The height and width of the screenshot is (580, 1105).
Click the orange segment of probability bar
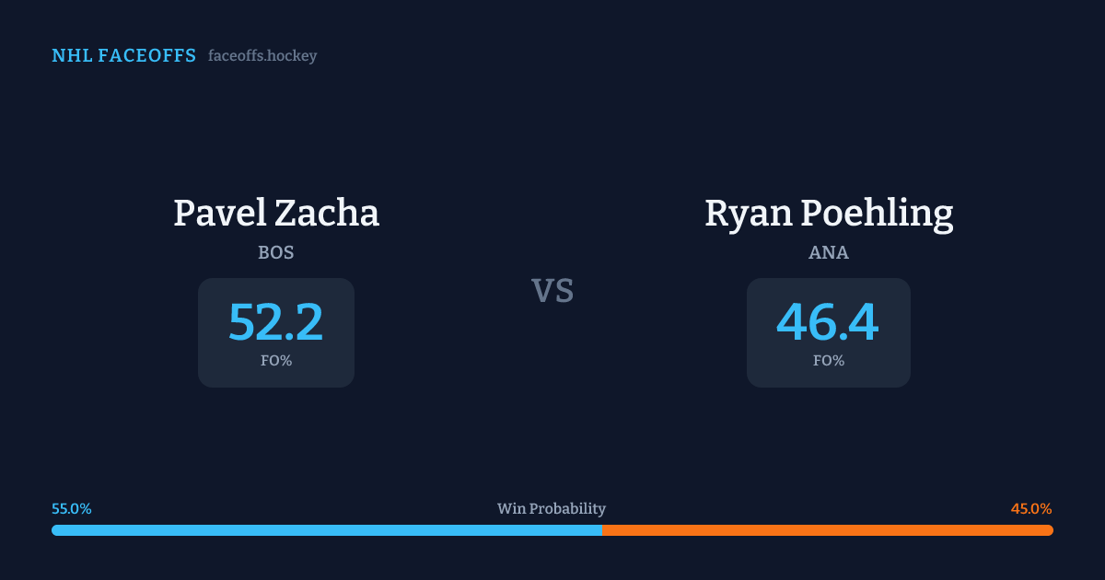(x=827, y=530)
